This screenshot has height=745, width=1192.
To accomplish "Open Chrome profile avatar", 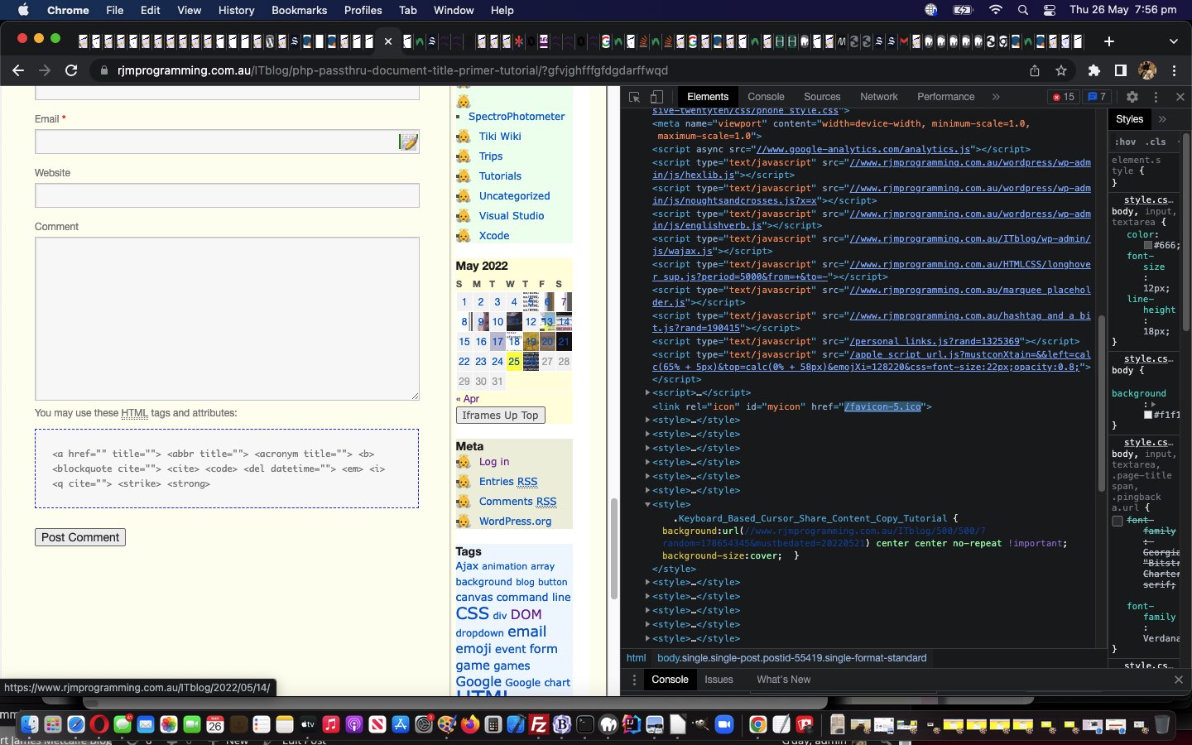I will pos(1147,70).
